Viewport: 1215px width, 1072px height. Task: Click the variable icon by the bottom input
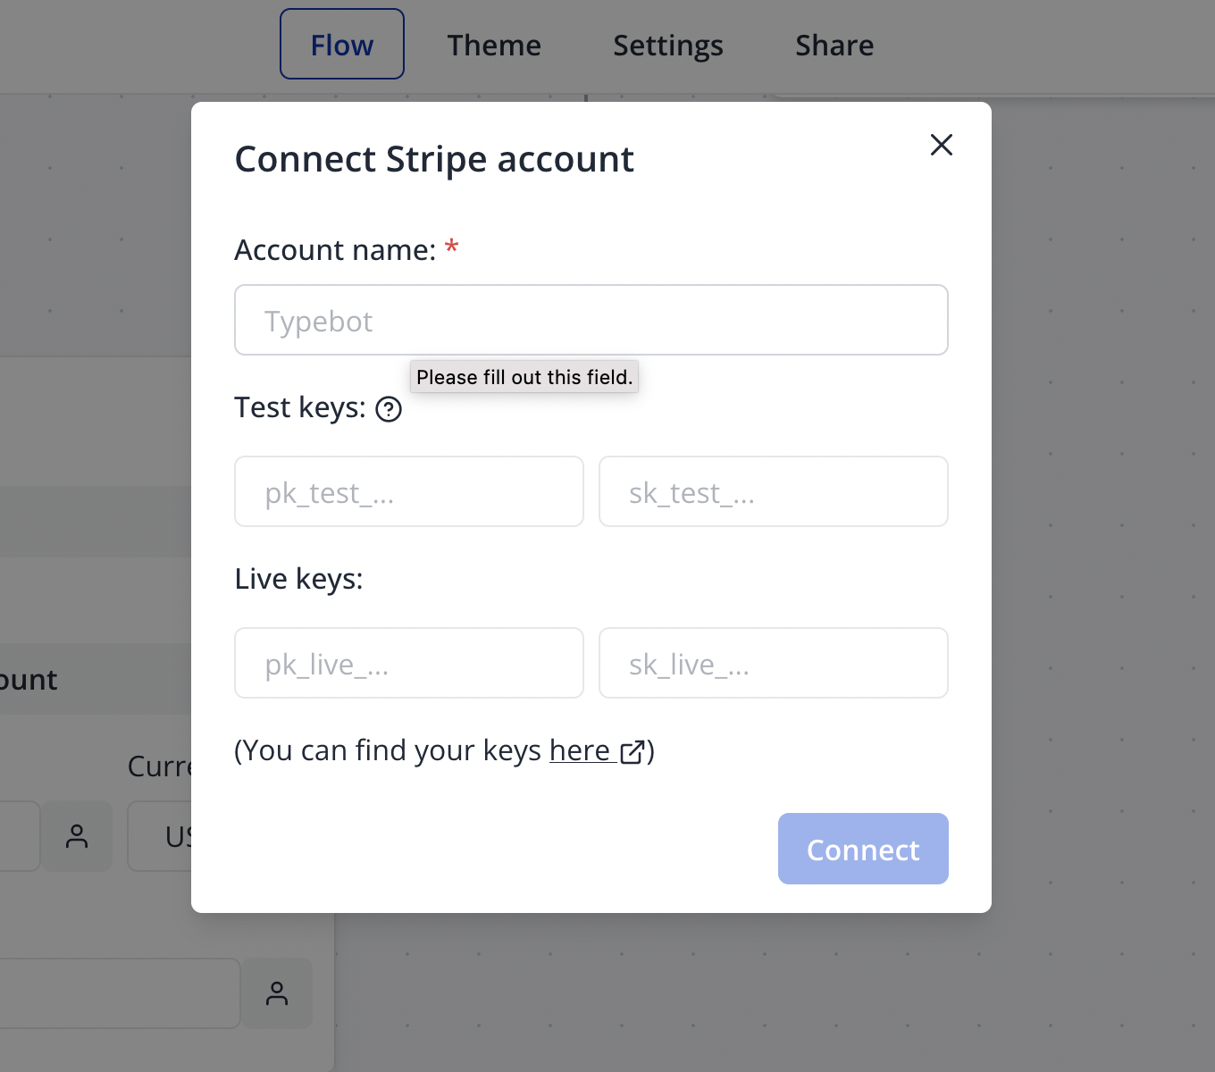pos(277,992)
